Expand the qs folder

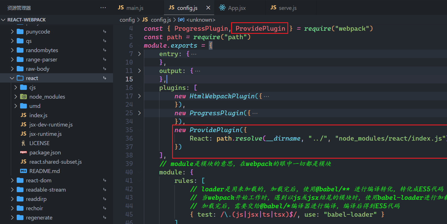point(12,41)
